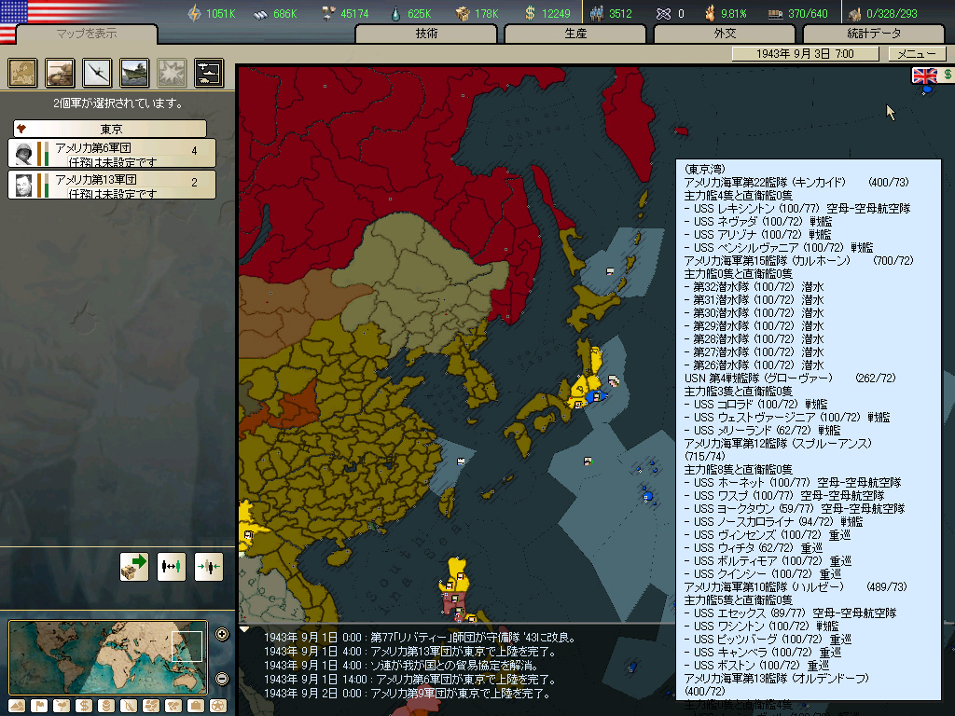Viewport: 955px width, 716px height.
Task: Open the combined forces overview icon
Action: coord(209,73)
